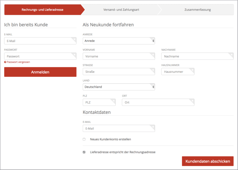238x170 pixels.
Task: Click the Nachname text field
Action: 197,56
